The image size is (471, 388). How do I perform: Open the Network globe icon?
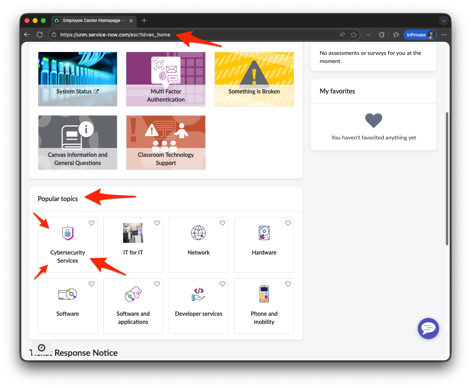click(198, 233)
